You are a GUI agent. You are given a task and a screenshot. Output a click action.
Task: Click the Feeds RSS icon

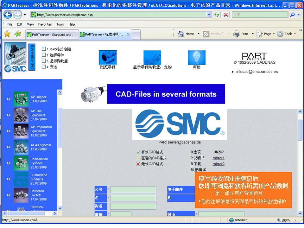pos(206,34)
